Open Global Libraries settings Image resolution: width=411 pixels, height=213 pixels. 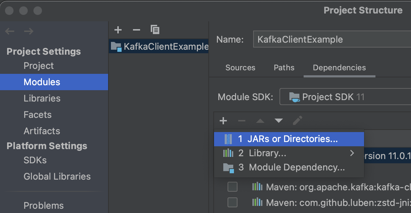pos(57,176)
